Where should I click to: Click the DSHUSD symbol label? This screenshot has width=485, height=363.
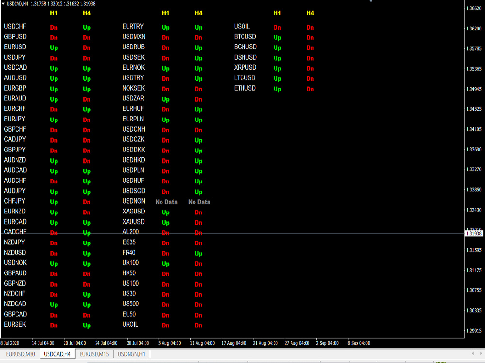tap(245, 58)
